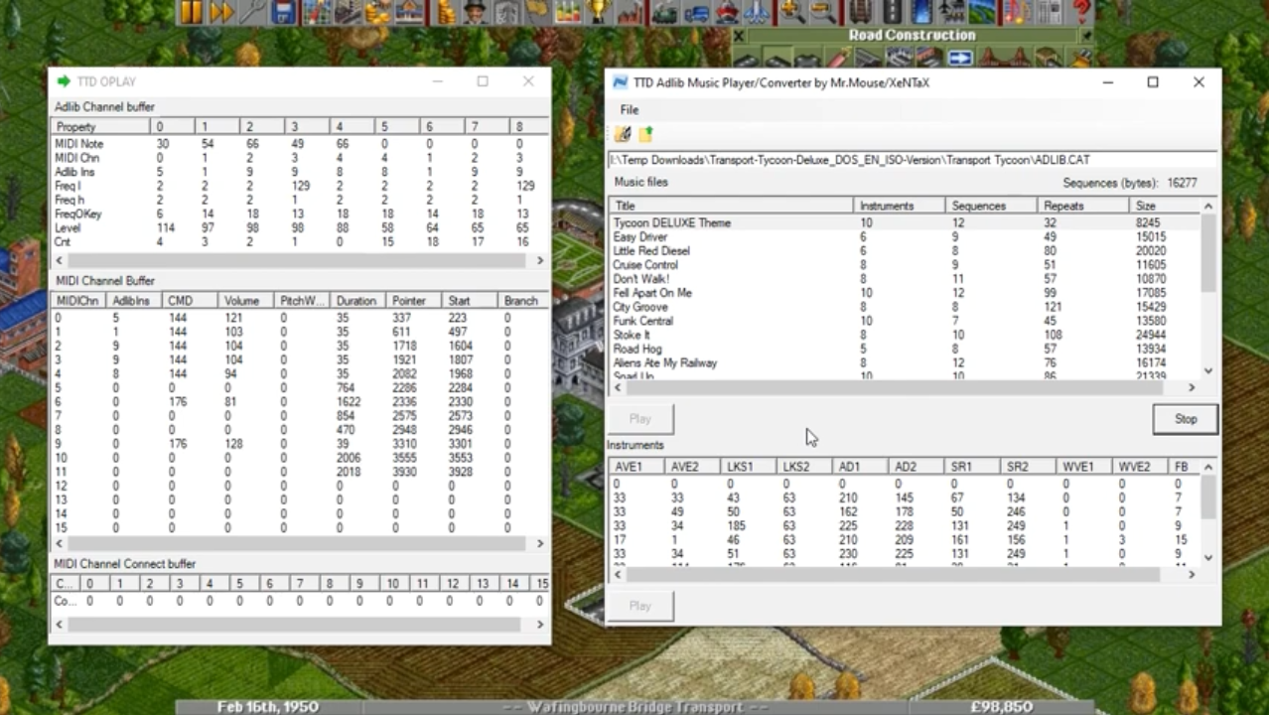Screen dimensions: 1269x715
Task: Open game options wrench icon
Action: (x=253, y=12)
